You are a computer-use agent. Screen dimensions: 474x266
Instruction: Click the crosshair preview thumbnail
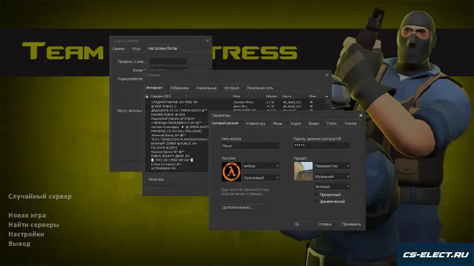click(x=303, y=171)
